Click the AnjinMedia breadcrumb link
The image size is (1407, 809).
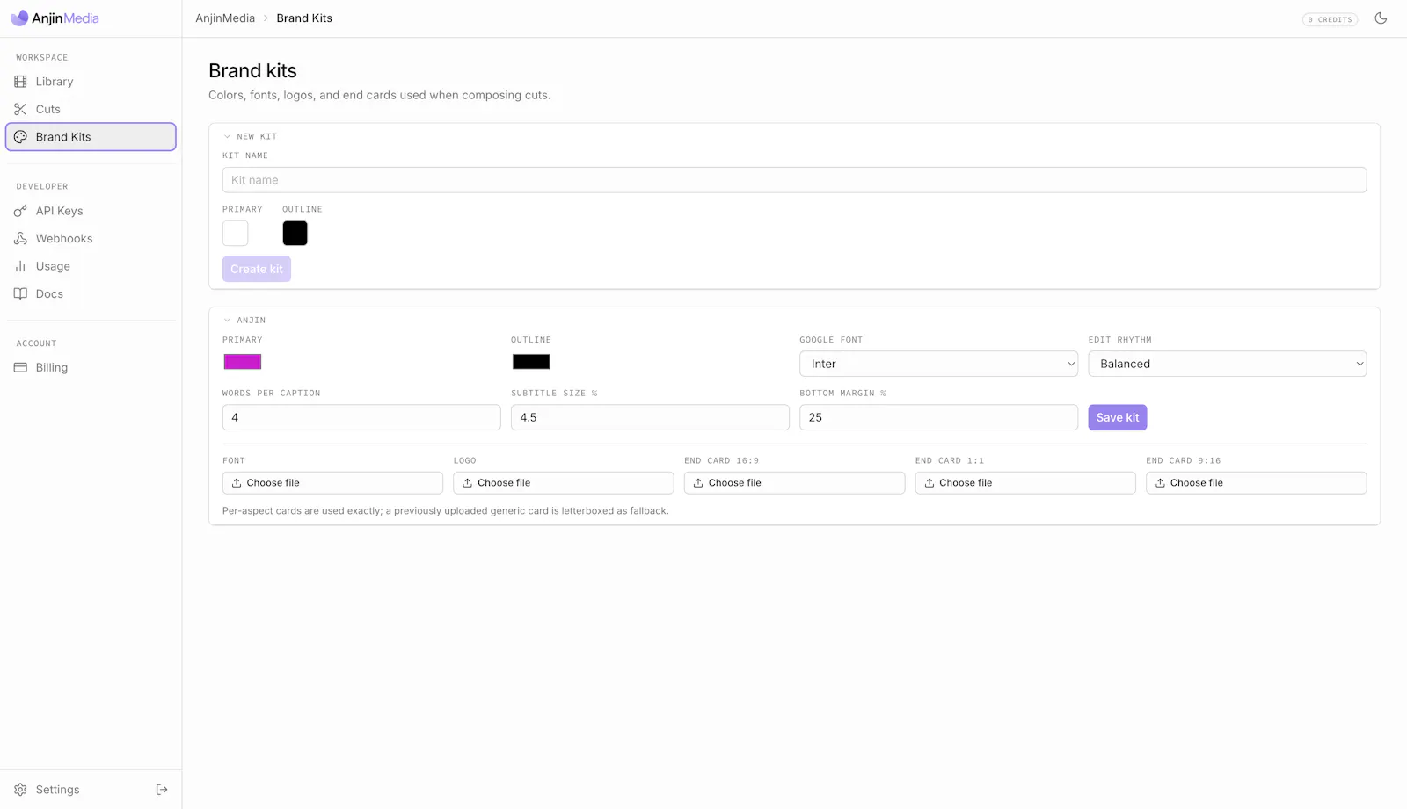click(x=225, y=18)
